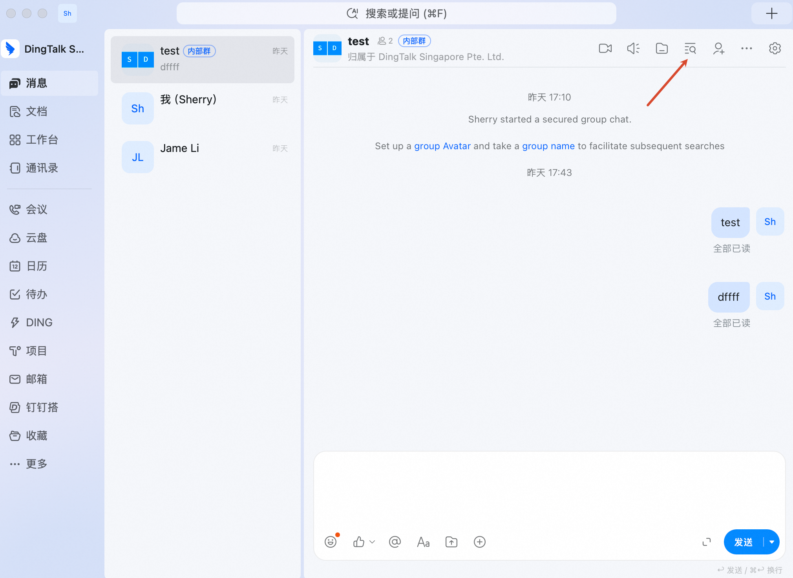Open the DingTalk S... organization switcher
Image resolution: width=793 pixels, height=578 pixels.
43,49
